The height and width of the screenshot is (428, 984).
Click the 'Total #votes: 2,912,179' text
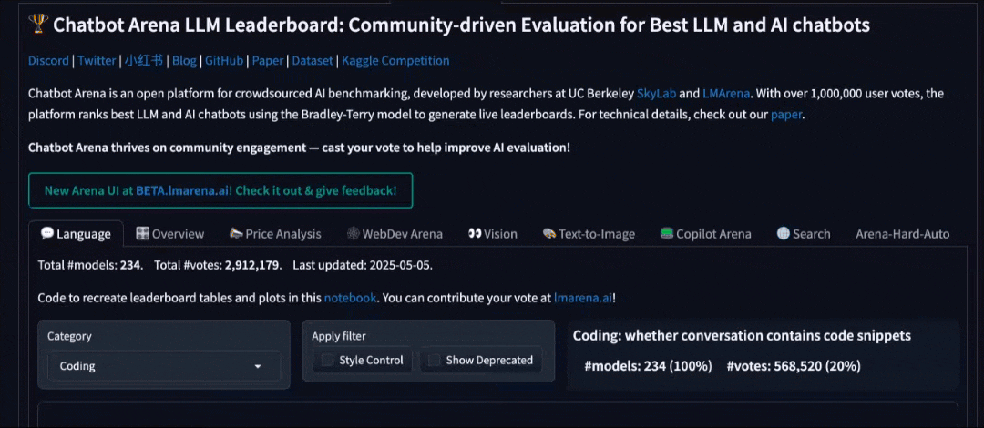click(x=219, y=265)
